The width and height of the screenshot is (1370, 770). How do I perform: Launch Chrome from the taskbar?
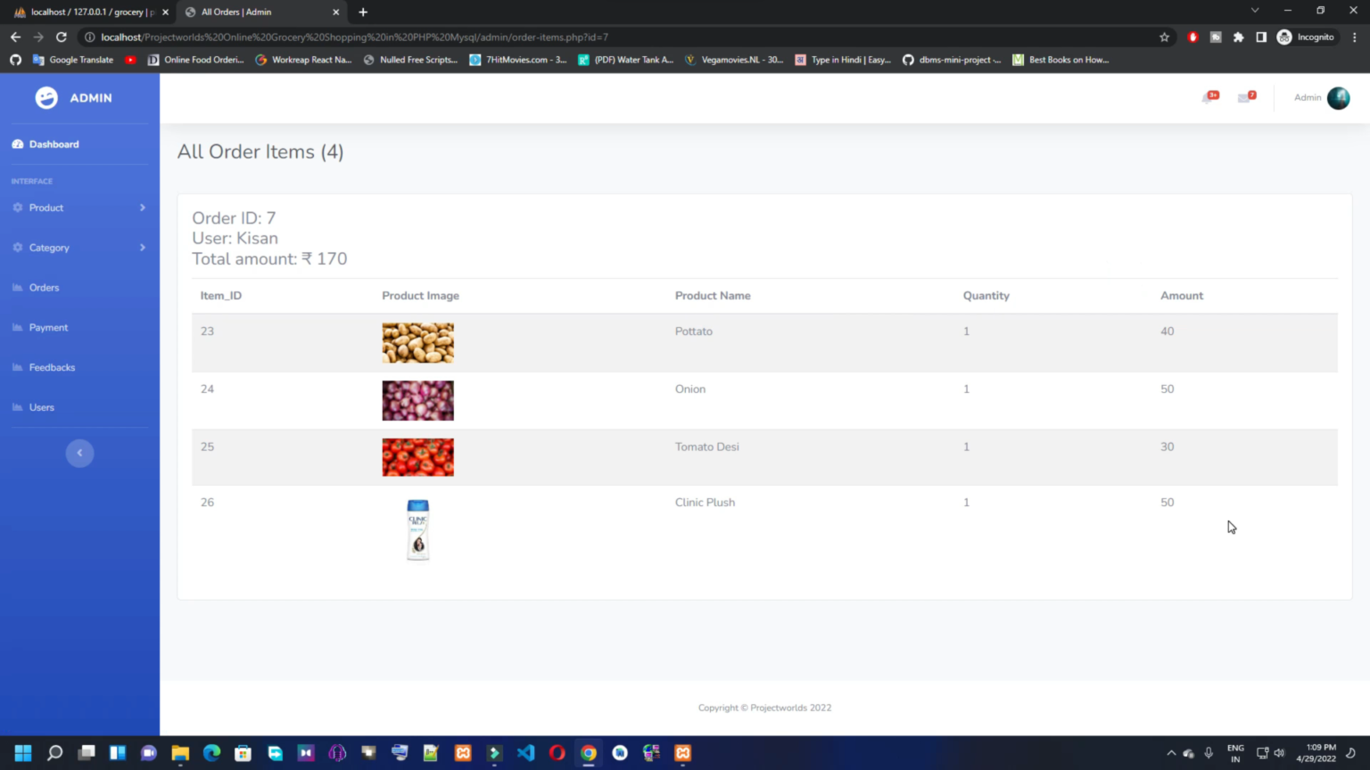(589, 752)
